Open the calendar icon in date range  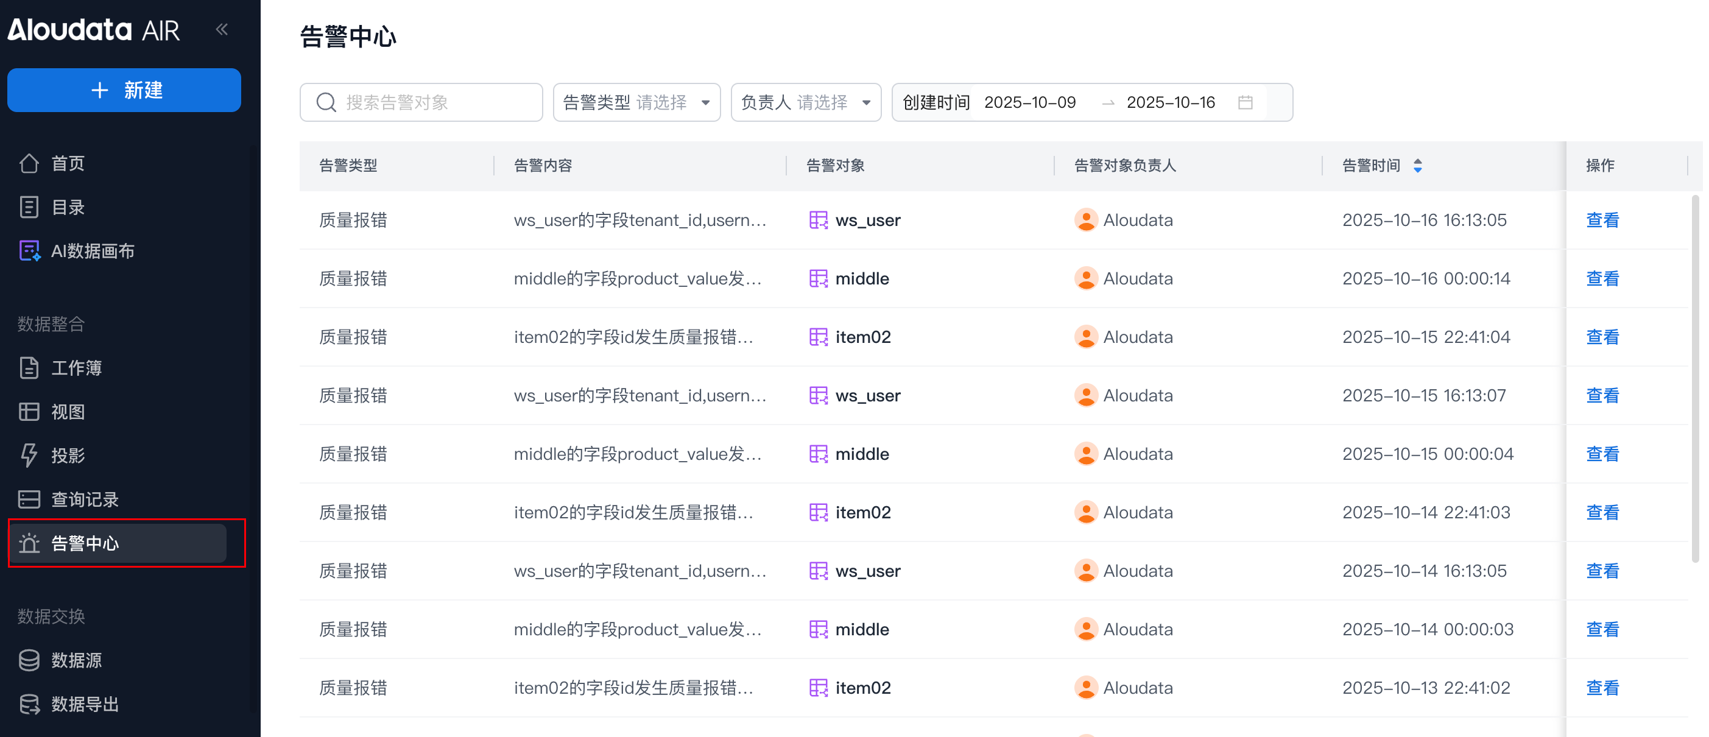(x=1245, y=102)
